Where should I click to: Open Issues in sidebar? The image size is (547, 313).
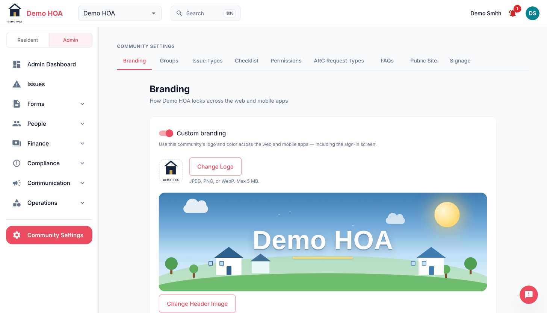[49, 84]
